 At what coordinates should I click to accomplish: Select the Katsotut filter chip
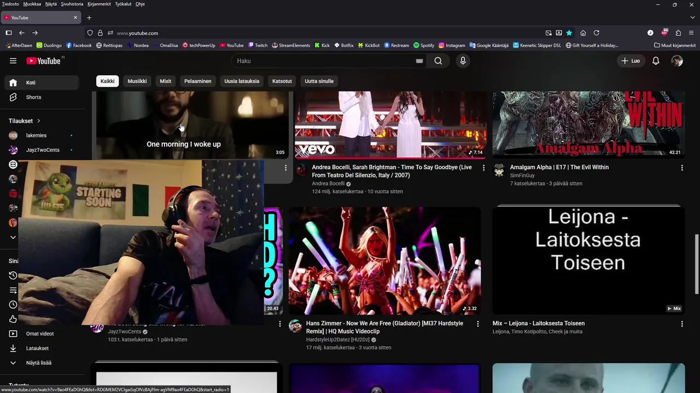tap(282, 81)
